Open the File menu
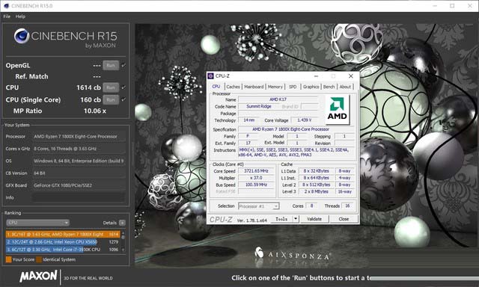Screen dimensions: 479x287 point(7,16)
